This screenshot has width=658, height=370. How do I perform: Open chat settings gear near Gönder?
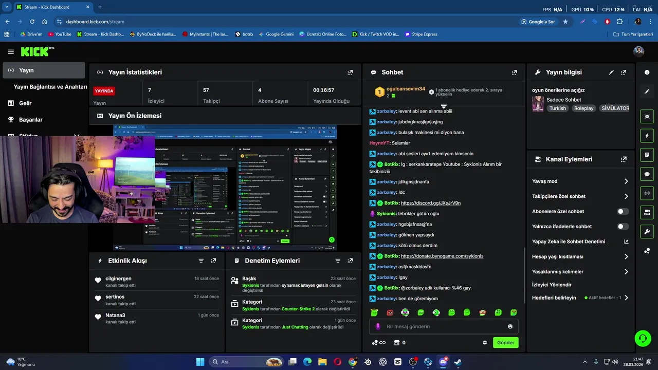pos(485,343)
